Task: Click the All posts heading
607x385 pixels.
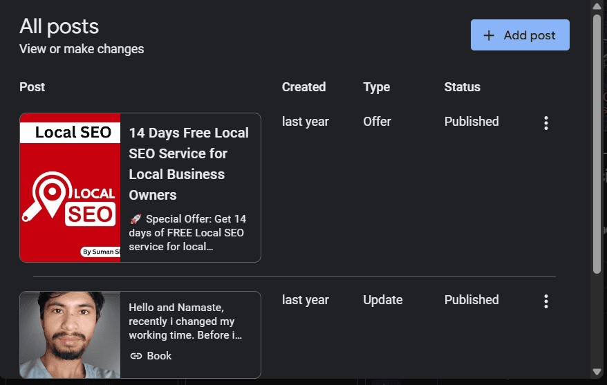Action: click(x=59, y=27)
